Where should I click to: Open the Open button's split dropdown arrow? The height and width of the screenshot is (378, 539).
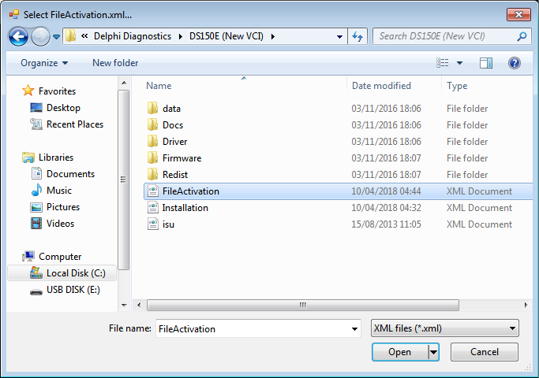pyautogui.click(x=433, y=352)
